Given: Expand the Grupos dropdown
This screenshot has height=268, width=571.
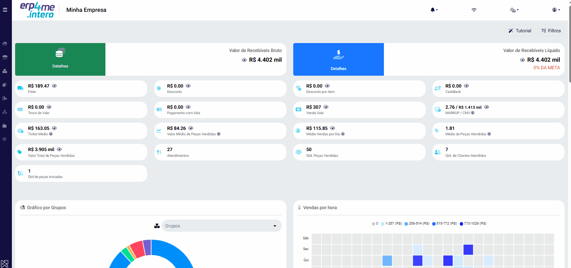Looking at the screenshot, I should [x=222, y=226].
